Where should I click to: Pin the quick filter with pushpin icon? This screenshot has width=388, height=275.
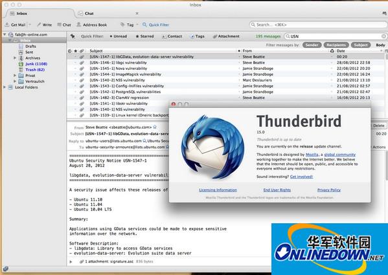click(73, 36)
